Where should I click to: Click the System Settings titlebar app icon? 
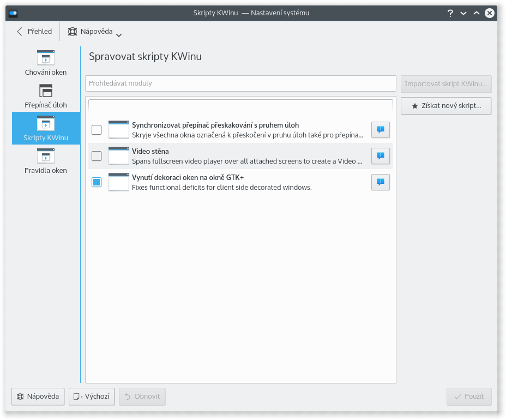[13, 13]
